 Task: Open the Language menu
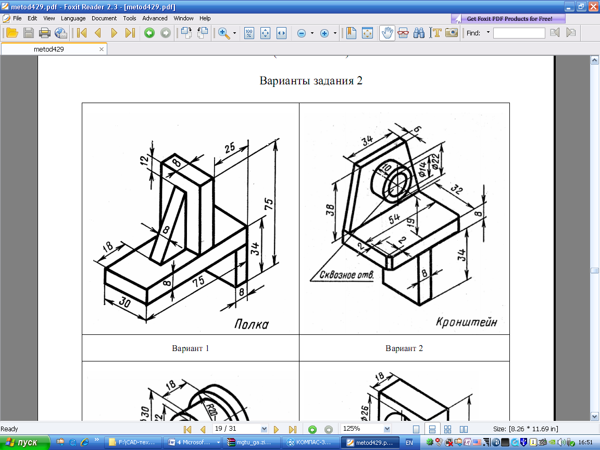73,18
